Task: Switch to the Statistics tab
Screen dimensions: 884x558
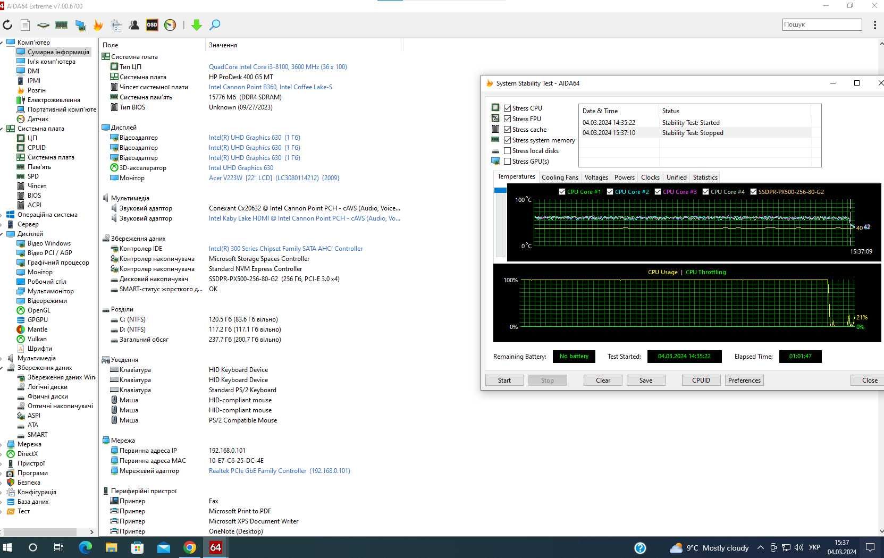Action: tap(705, 177)
